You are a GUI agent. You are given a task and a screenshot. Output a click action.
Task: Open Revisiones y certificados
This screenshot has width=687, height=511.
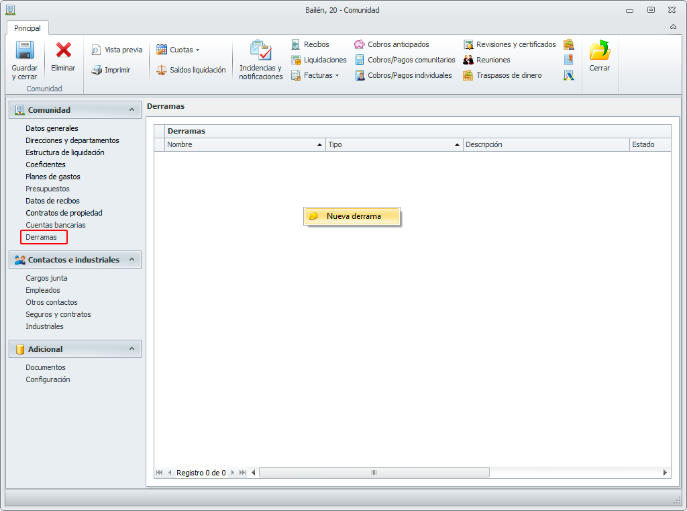pyautogui.click(x=510, y=44)
